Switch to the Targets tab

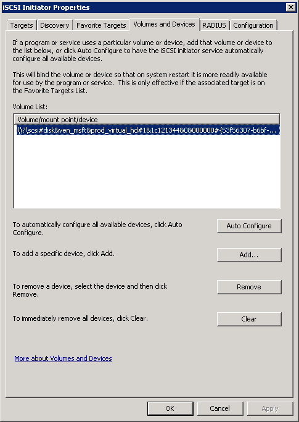(x=22, y=25)
